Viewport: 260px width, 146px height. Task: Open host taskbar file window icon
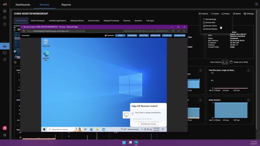pyautogui.click(x=130, y=143)
